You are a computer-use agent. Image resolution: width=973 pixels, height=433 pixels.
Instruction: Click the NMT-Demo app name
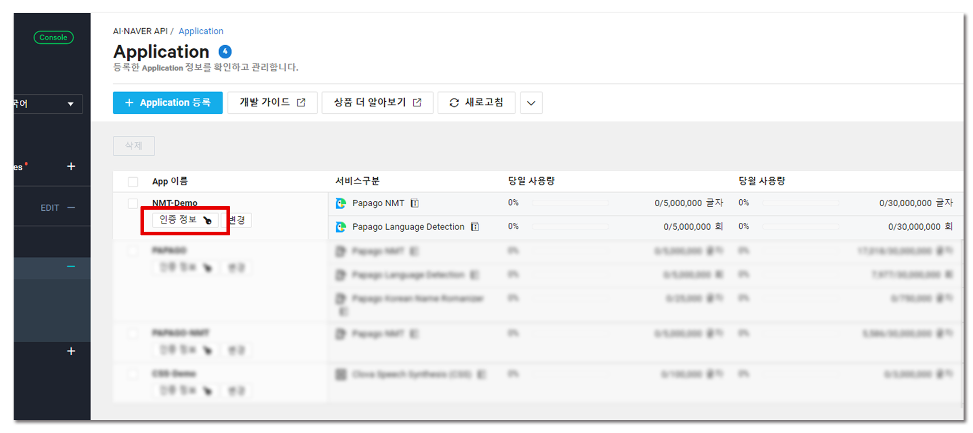pos(175,203)
